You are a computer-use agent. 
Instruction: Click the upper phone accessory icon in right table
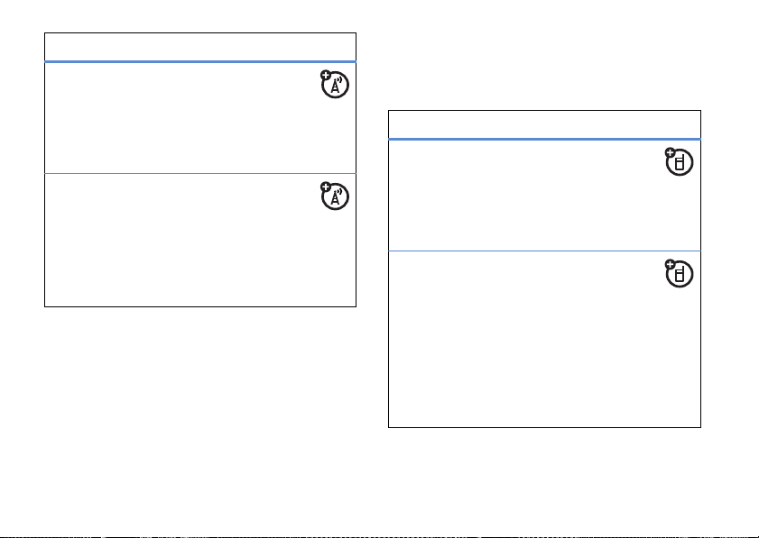pyautogui.click(x=680, y=163)
